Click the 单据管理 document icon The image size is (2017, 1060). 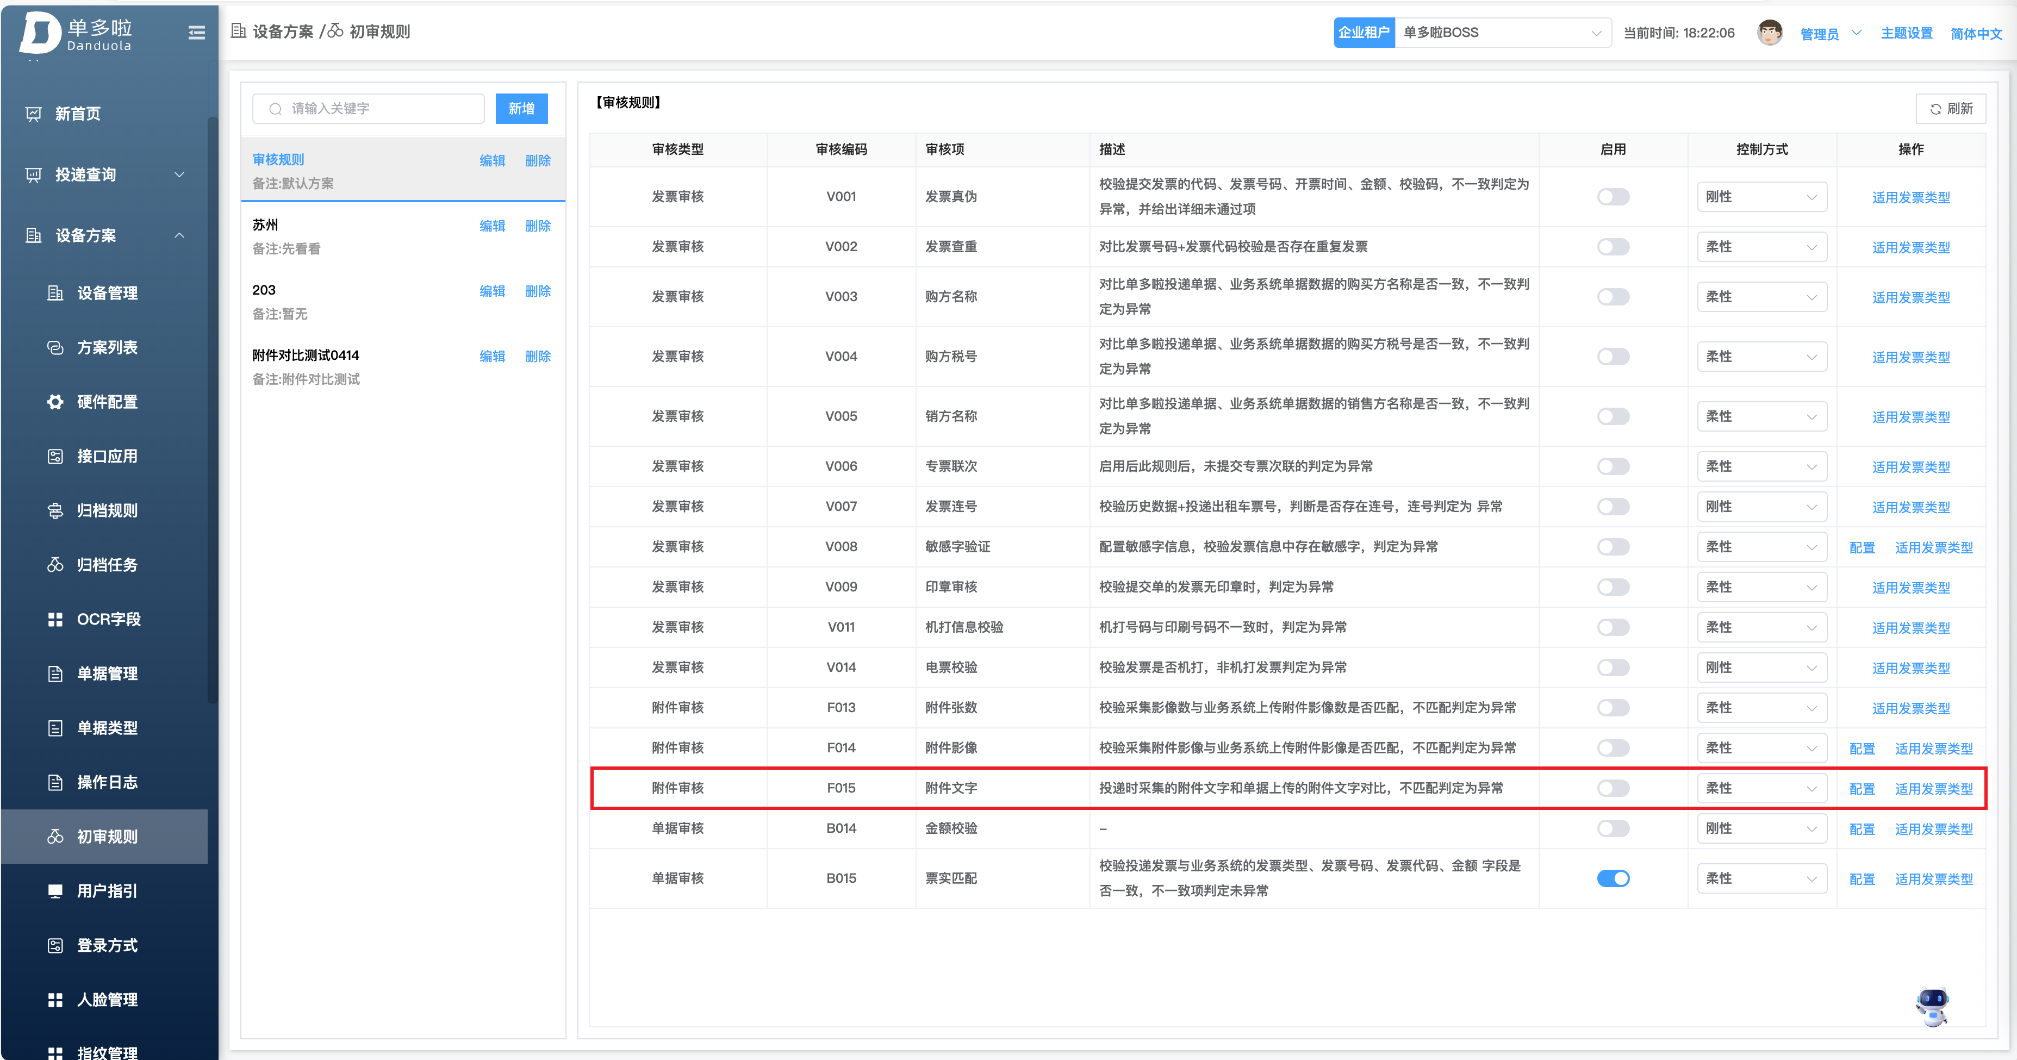55,674
